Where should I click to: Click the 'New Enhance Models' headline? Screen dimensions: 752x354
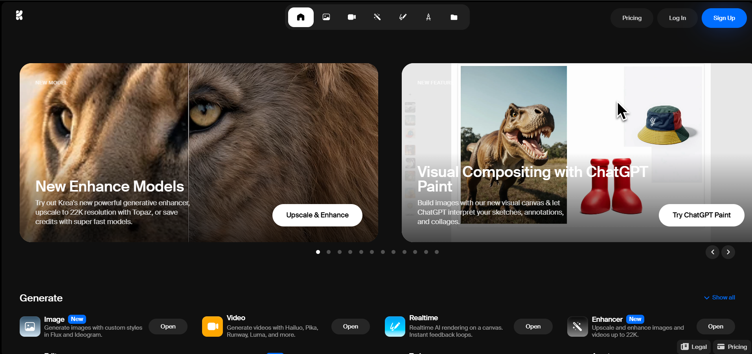(110, 186)
